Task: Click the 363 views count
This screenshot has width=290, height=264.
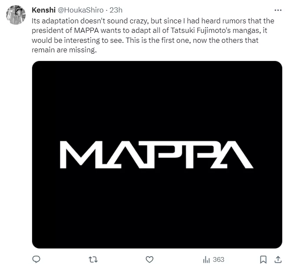Action: [218, 260]
